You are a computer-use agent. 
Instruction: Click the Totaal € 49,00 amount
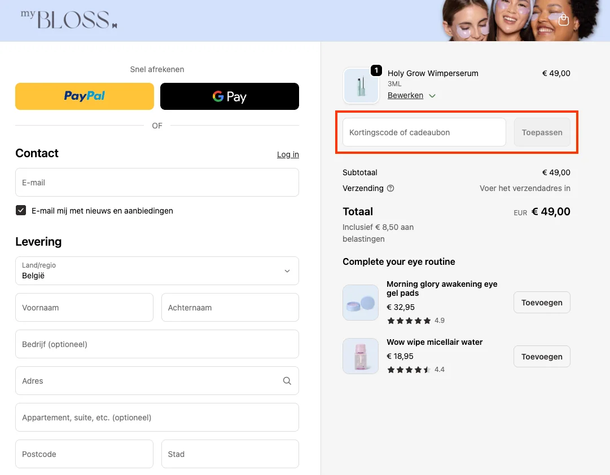pyautogui.click(x=551, y=212)
